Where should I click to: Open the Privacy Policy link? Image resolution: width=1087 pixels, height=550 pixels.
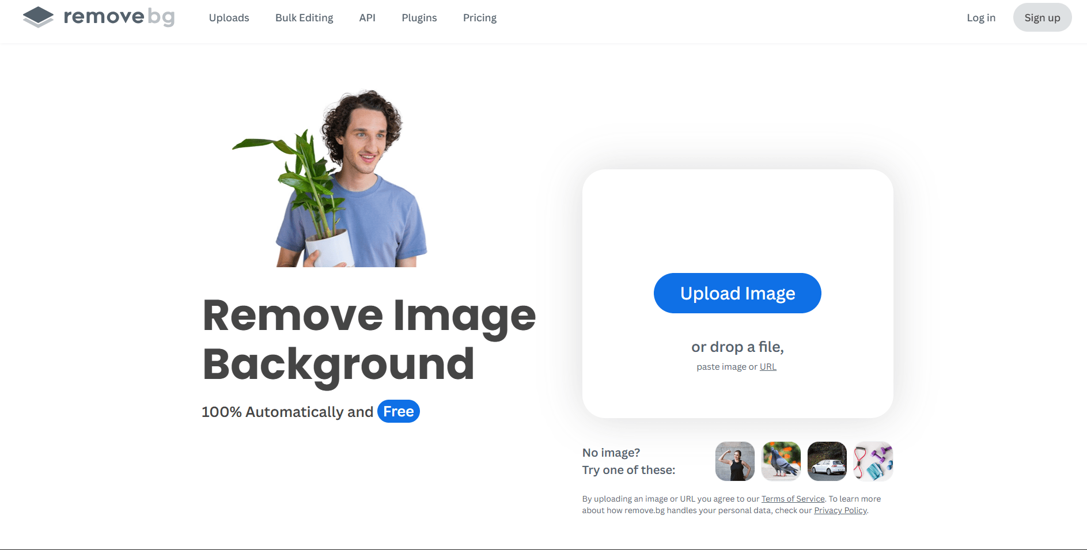coord(840,510)
